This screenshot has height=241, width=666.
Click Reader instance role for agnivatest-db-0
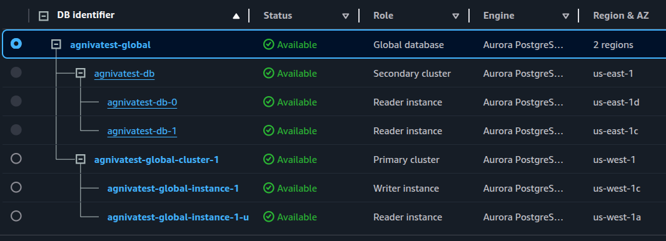tap(408, 102)
